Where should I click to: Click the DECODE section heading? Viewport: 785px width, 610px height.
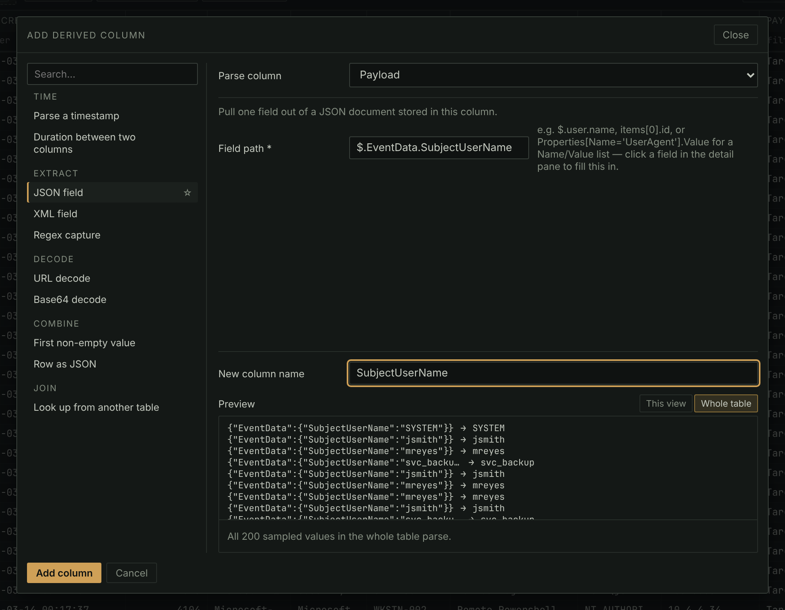click(x=54, y=259)
